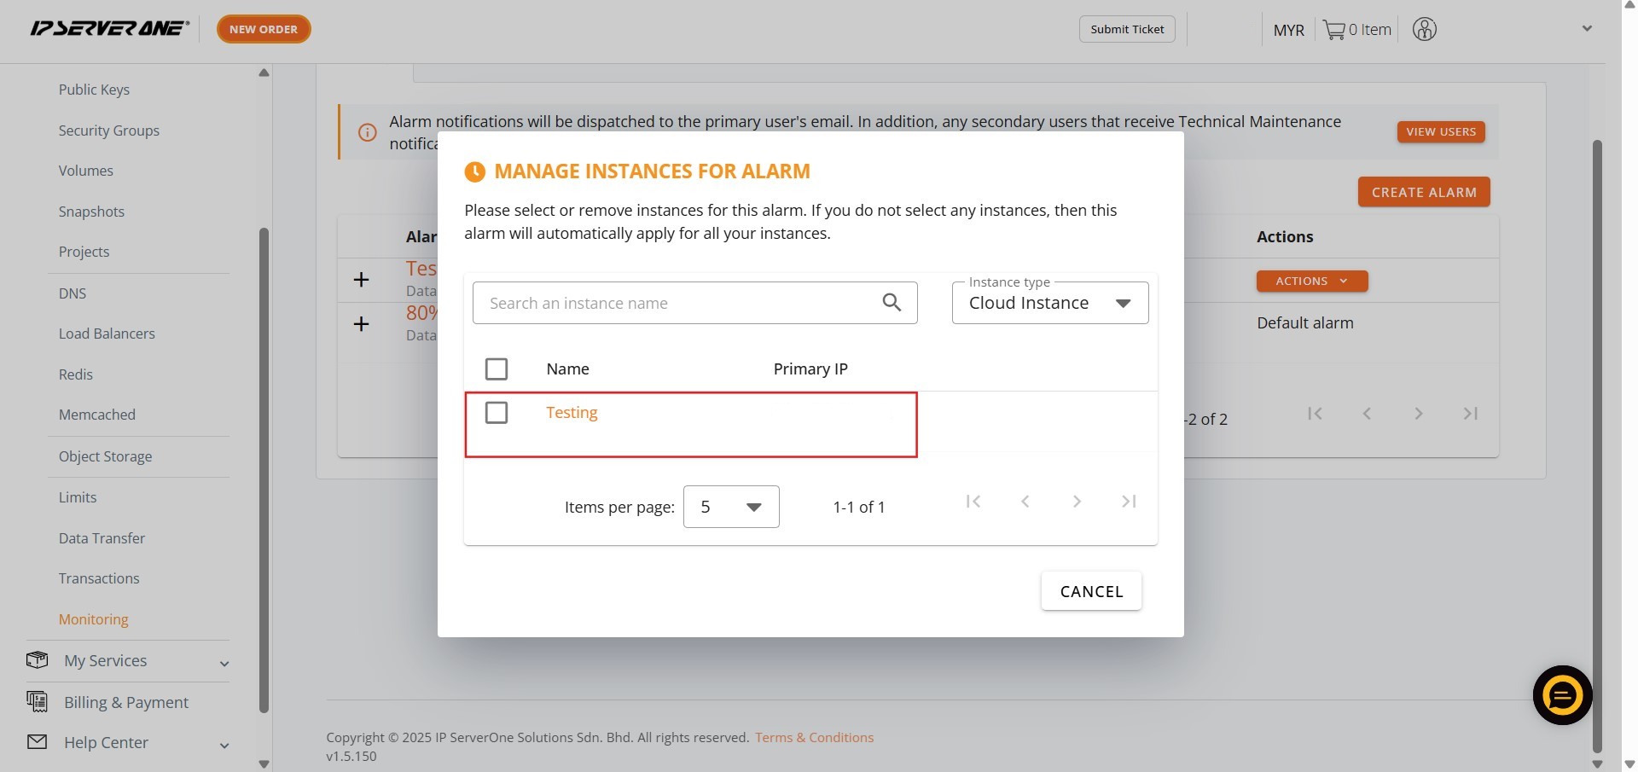This screenshot has width=1638, height=772.
Task: Open the live chat bubble icon
Action: [1562, 695]
